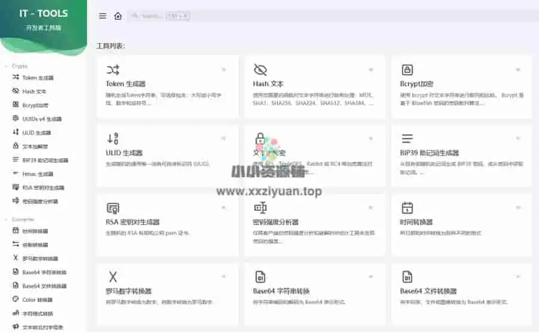Favorite the Token 生成器 card using its heart
539x333 pixels.
(x=224, y=70)
